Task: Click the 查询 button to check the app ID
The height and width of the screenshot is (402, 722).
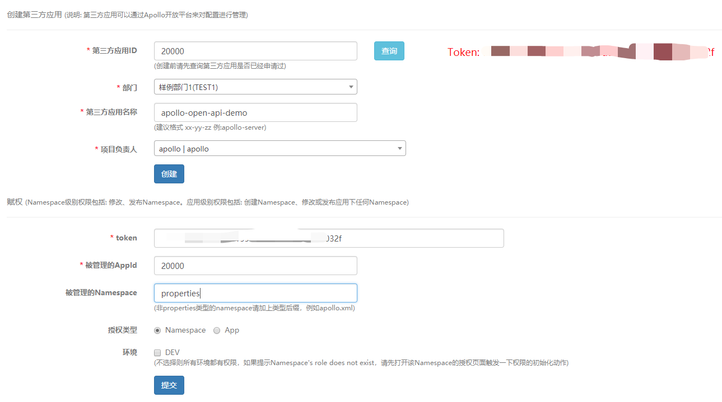Action: (x=389, y=50)
